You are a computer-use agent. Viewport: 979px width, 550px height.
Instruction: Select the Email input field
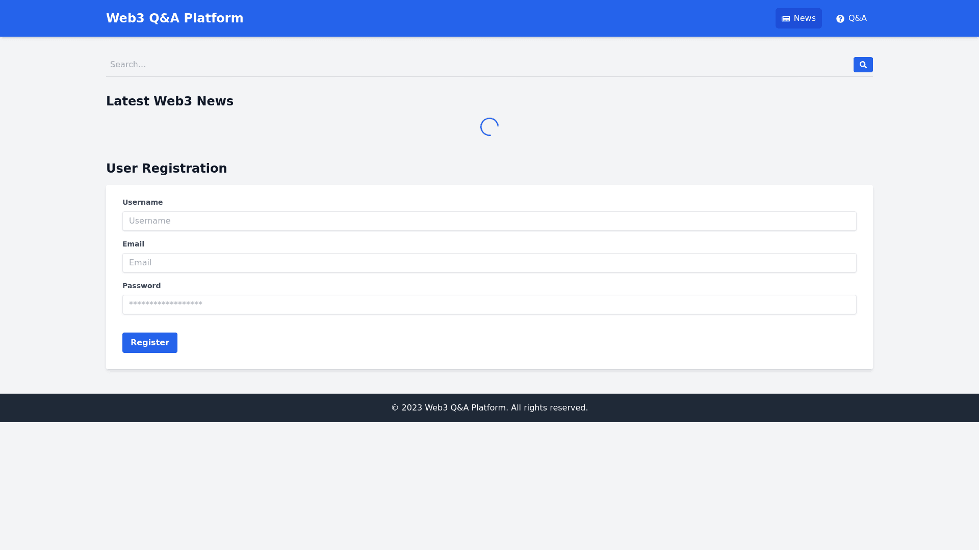pos(489,263)
